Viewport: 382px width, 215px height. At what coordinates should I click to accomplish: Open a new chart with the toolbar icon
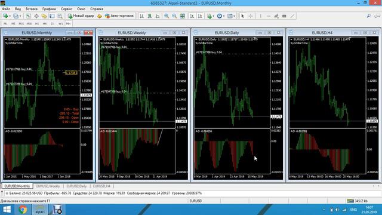(5, 16)
